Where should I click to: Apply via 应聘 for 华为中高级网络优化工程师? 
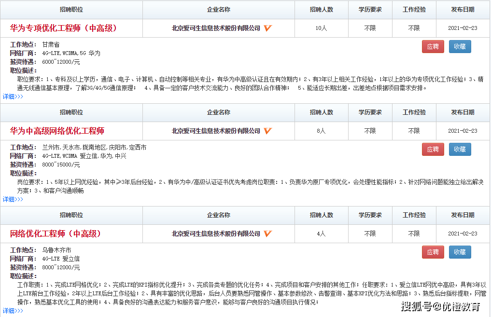(x=433, y=149)
